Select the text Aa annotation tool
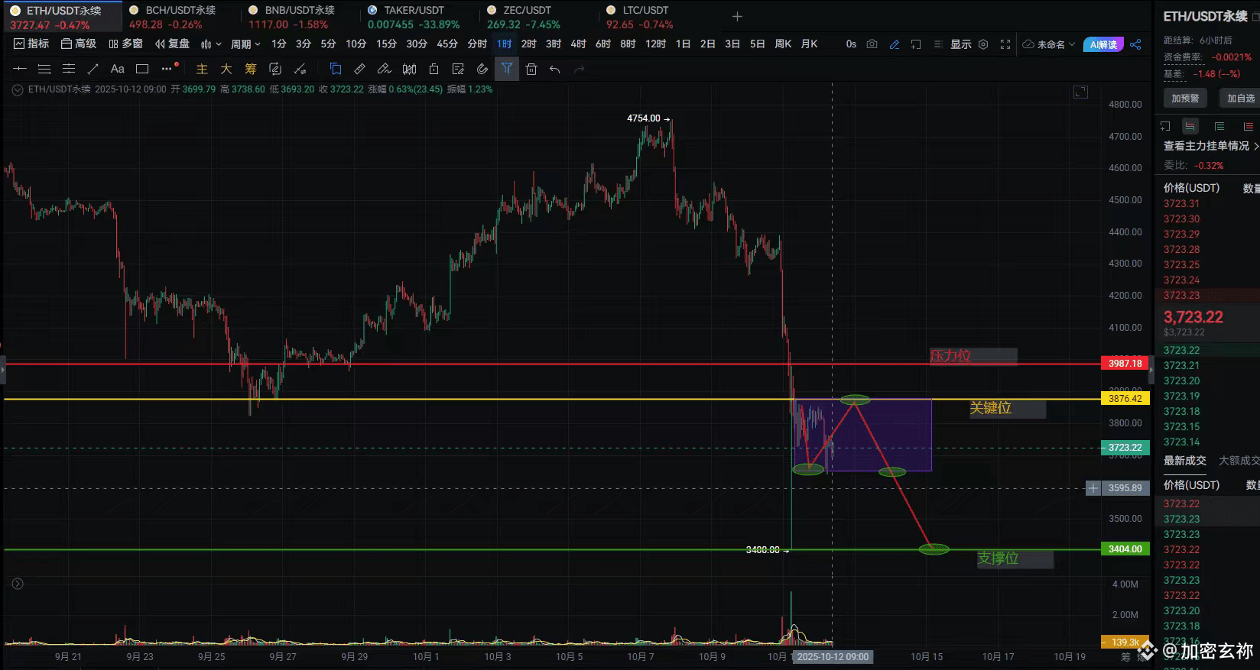This screenshot has width=1260, height=670. click(x=117, y=69)
